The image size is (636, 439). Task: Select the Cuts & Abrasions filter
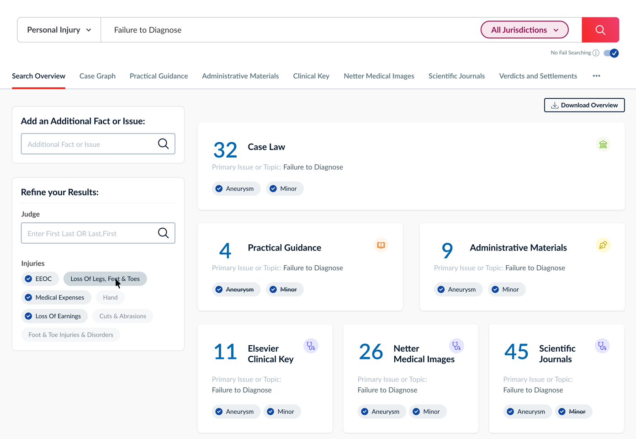tap(122, 316)
